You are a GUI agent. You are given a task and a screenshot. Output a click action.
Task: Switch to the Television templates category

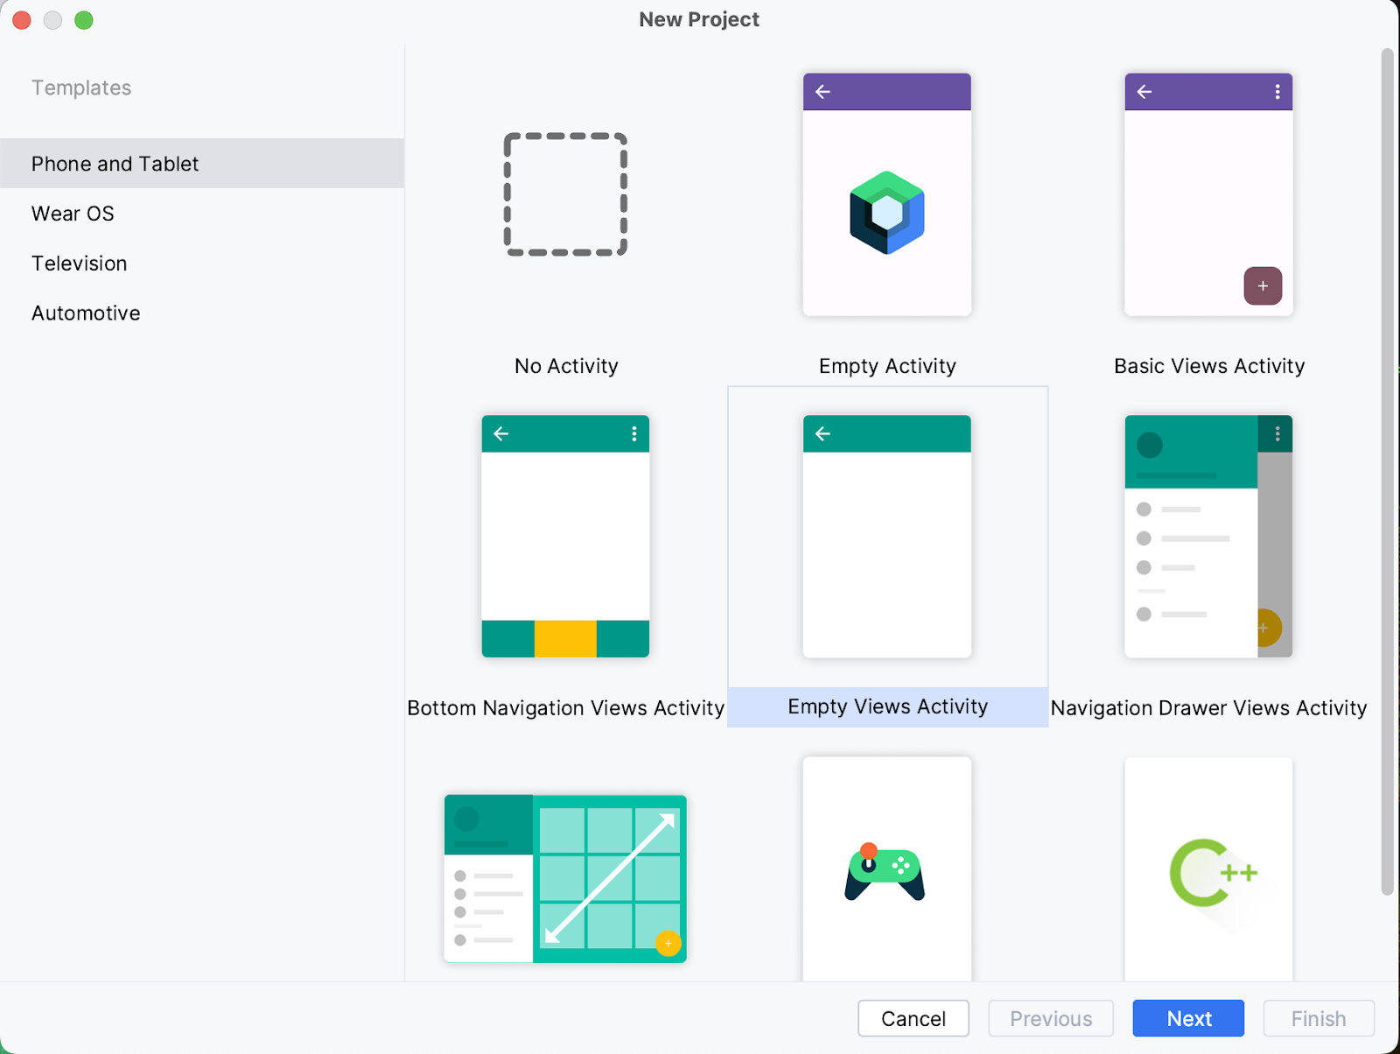79,263
